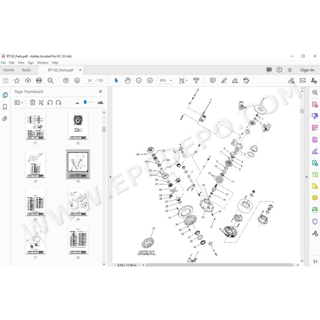Send file by email envelope icon
The width and height of the screenshot is (320, 320).
[303, 80]
